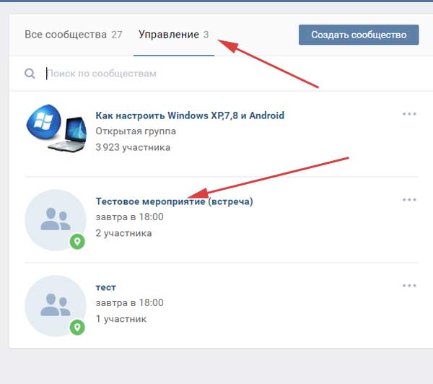Switch to Все сообщества tab
The image size is (433, 384).
click(73, 35)
